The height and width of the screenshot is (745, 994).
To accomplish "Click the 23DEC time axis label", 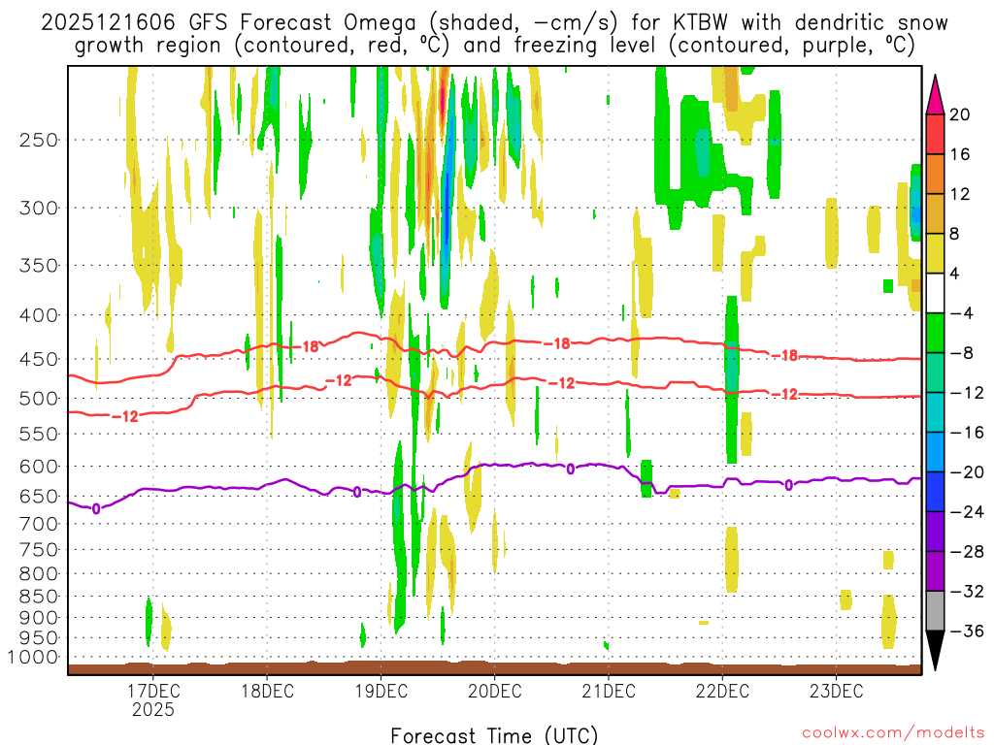I will pyautogui.click(x=836, y=691).
